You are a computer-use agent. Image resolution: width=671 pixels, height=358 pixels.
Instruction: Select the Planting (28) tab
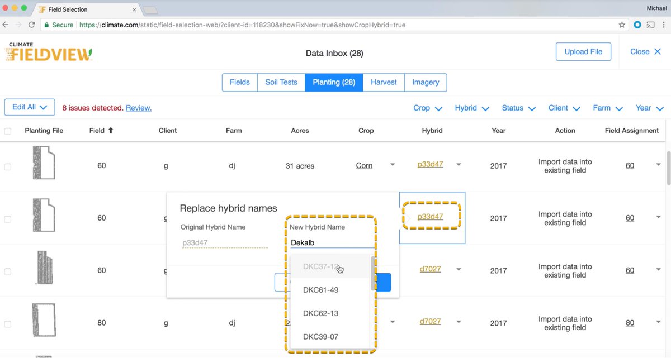tap(334, 82)
